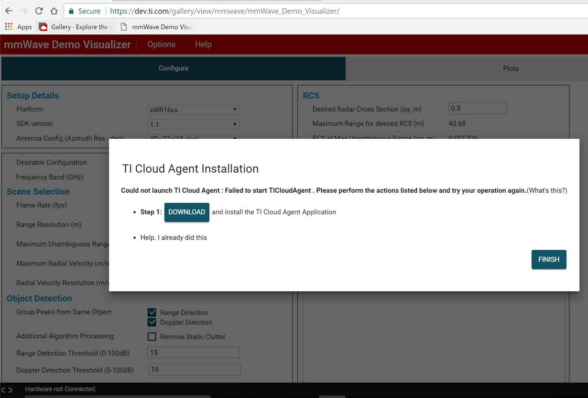Switch to the Plots tab

(x=511, y=68)
